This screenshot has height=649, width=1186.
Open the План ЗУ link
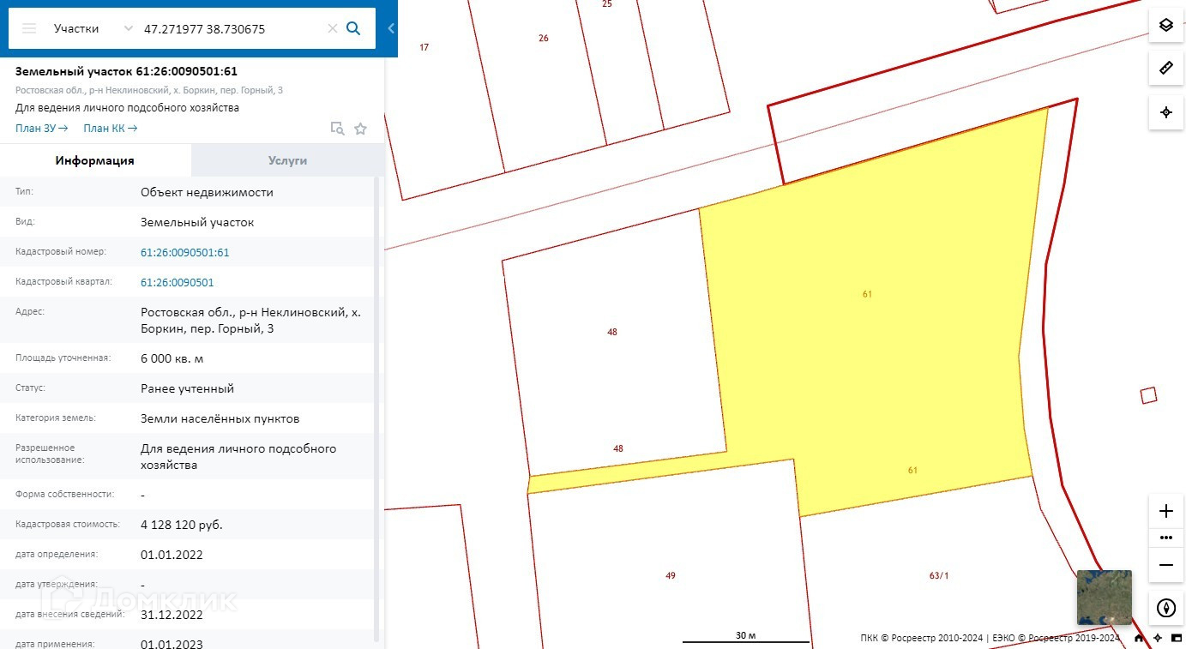click(x=41, y=129)
